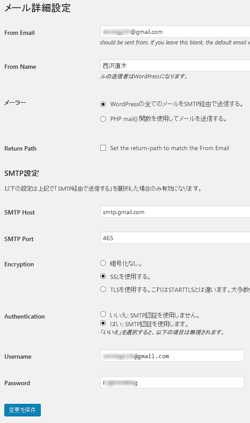Save changes with 変更を保存 button
Screen dimensions: 250x423
(23, 410)
